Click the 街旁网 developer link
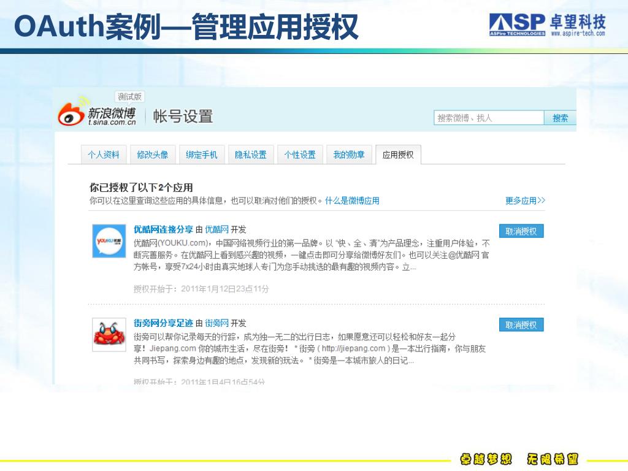Image resolution: width=628 pixels, height=471 pixels. tap(216, 323)
